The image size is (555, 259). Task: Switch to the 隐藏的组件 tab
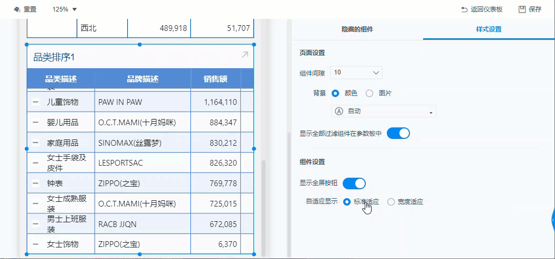coord(357,29)
